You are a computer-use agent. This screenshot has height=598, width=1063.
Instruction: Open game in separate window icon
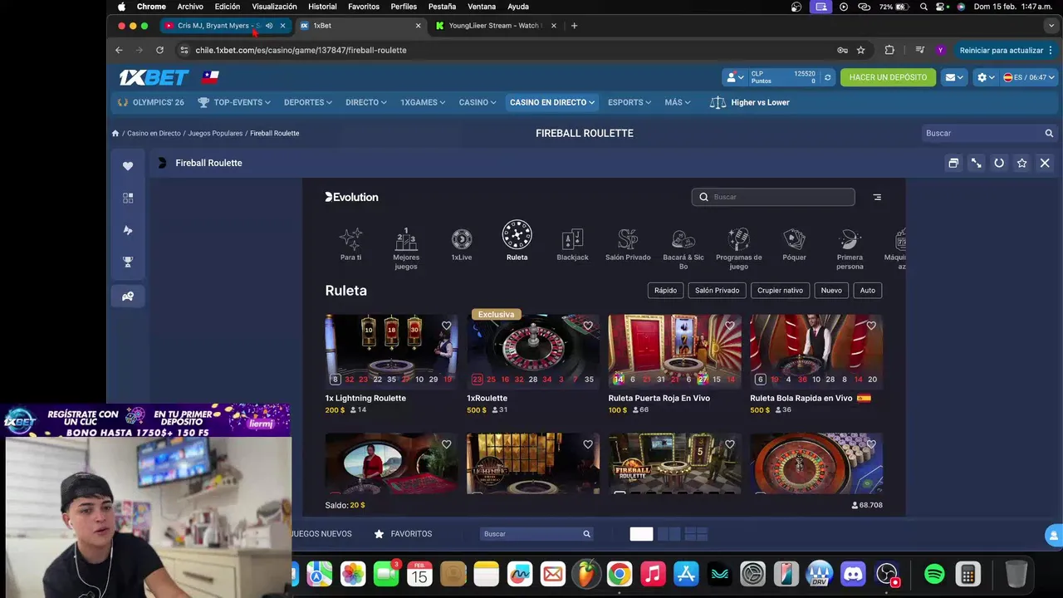coord(953,163)
